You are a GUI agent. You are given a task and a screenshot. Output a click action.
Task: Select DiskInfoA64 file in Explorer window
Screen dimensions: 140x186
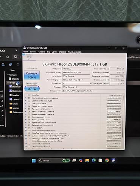(x=16, y=91)
